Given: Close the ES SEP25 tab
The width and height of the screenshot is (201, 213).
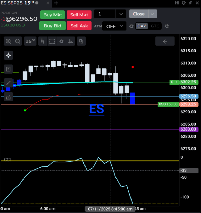Looking at the screenshot, I should (x=48, y=3).
